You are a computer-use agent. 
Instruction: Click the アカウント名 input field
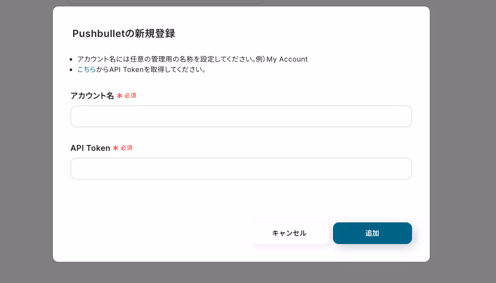[x=241, y=116]
